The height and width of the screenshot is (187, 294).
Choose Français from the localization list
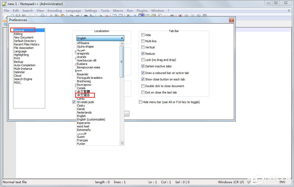pyautogui.click(x=83, y=140)
